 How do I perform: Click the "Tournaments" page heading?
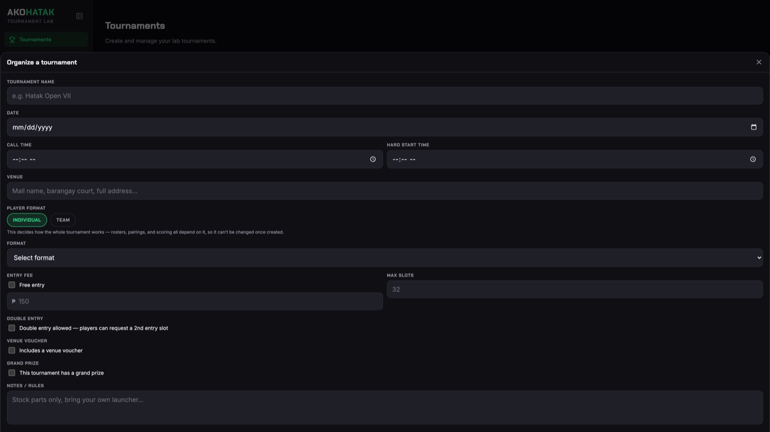coord(135,26)
